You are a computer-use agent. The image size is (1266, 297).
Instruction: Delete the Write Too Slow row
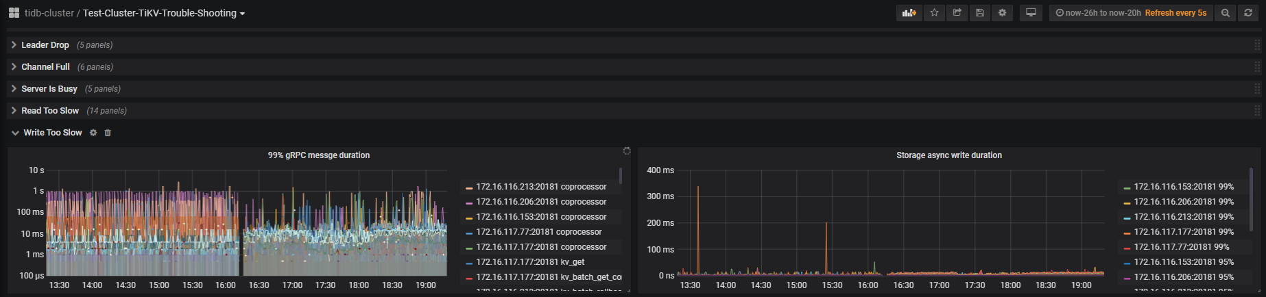108,133
